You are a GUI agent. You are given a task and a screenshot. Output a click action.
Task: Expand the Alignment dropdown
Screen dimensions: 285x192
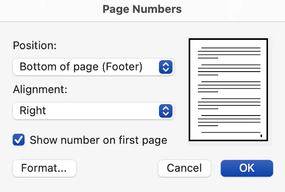93,111
